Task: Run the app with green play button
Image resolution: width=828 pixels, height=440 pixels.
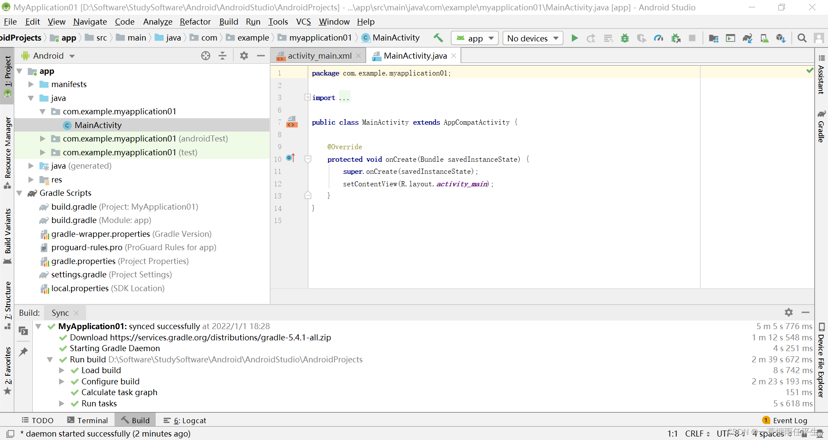Action: [x=574, y=38]
